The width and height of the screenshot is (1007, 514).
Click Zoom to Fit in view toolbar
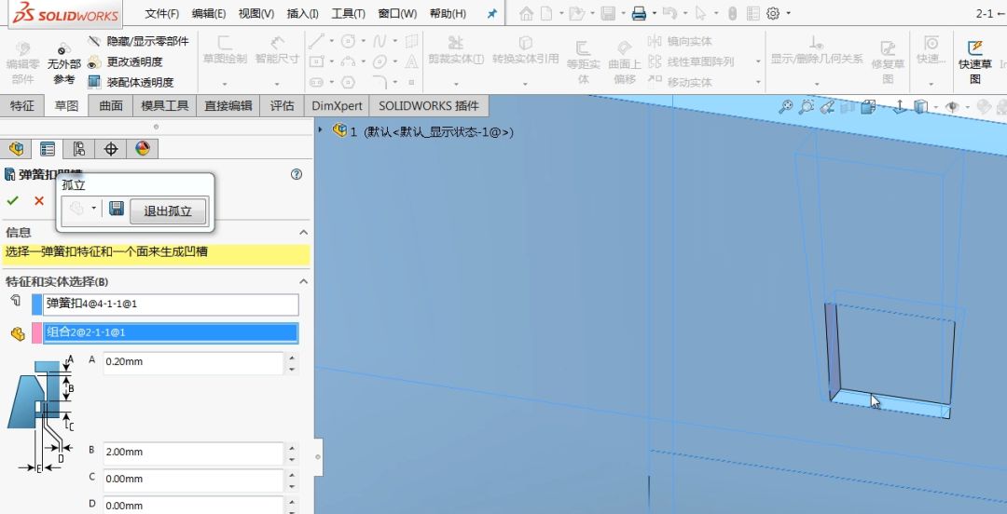tap(785, 106)
